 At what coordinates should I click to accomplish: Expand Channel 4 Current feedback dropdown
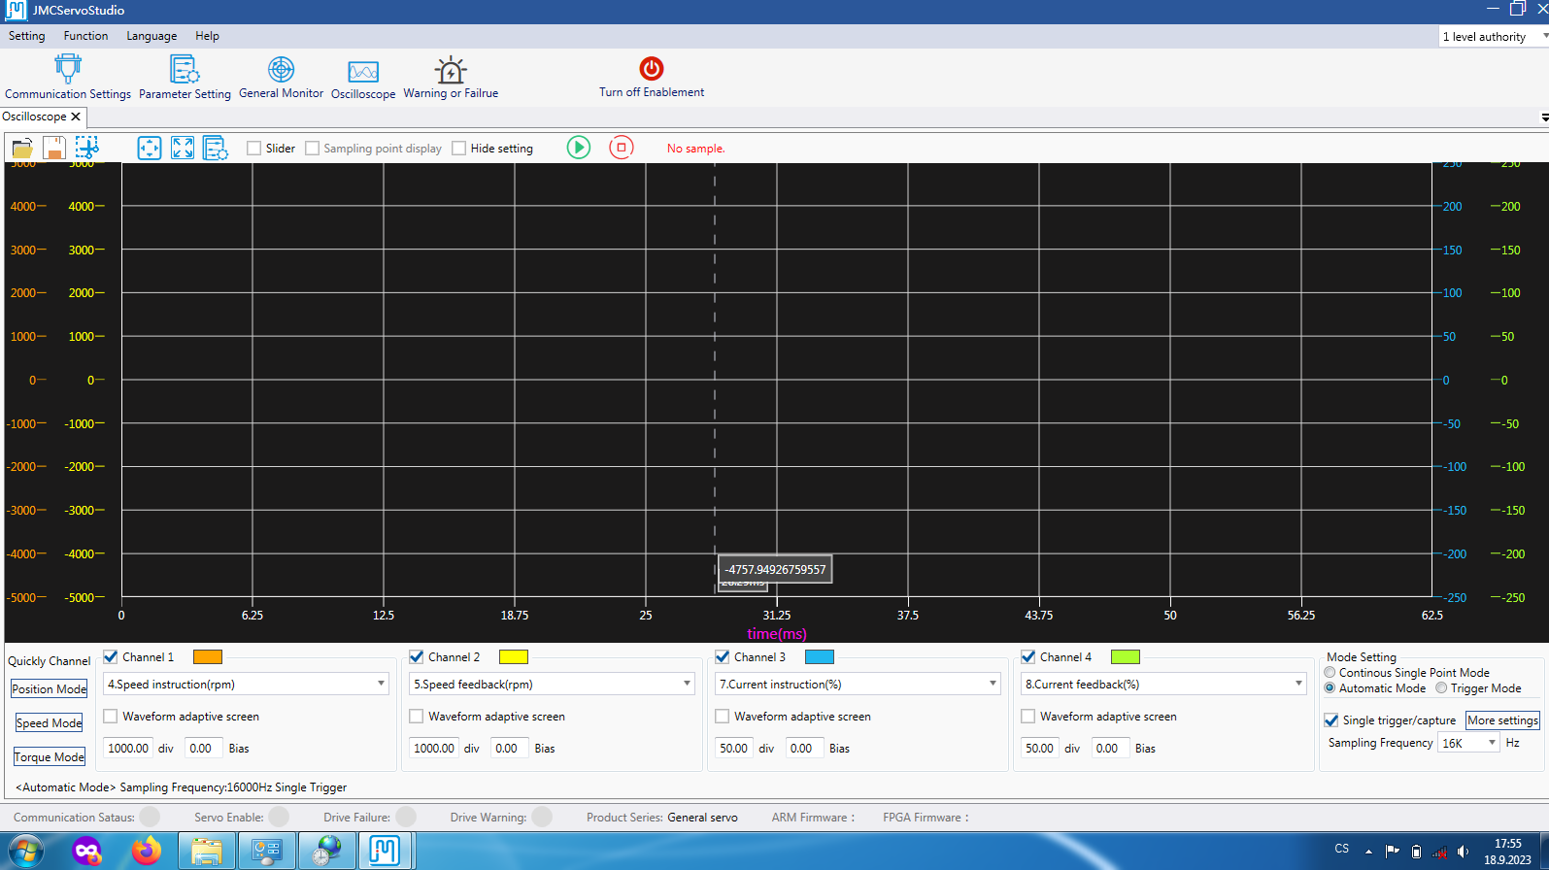1298,685
